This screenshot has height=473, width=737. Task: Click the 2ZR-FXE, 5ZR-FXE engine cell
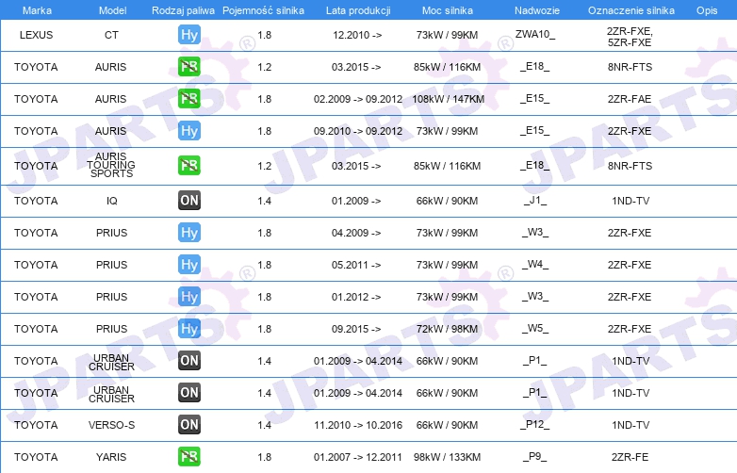point(630,37)
